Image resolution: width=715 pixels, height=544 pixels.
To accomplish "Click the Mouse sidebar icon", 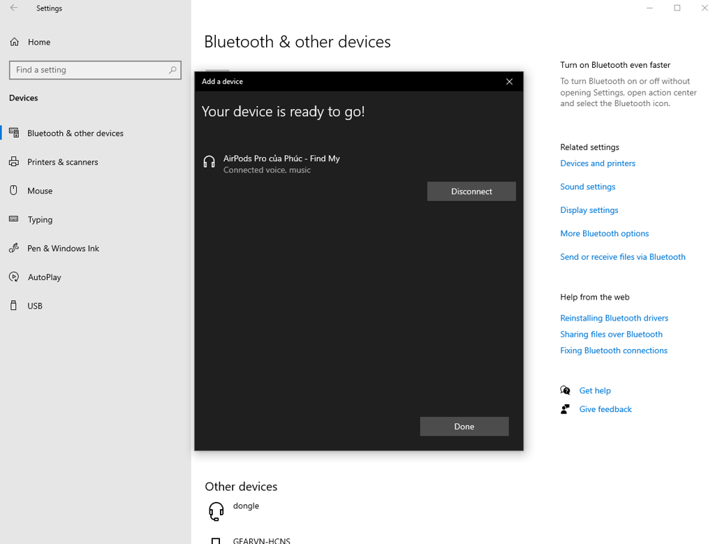I will pos(14,190).
